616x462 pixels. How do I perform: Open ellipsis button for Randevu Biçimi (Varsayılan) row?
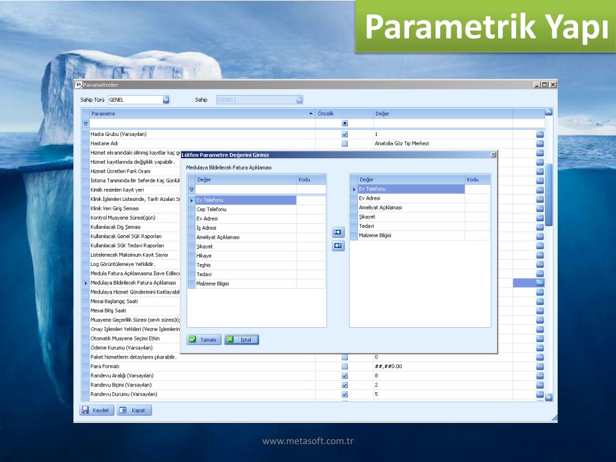click(540, 385)
